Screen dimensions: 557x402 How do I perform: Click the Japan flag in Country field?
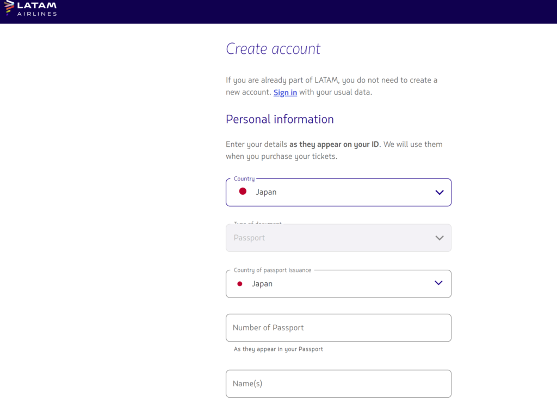[243, 191]
